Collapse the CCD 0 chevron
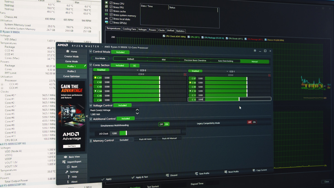This screenshot has width=334, height=188. [x=137, y=70]
